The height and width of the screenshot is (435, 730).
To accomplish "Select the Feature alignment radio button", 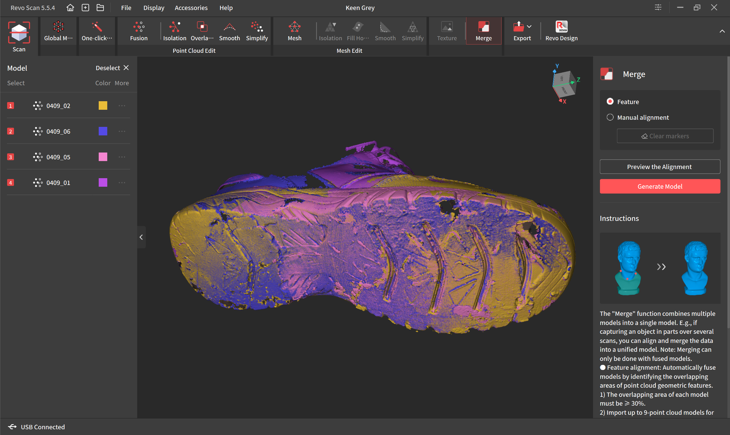I will (x=610, y=102).
